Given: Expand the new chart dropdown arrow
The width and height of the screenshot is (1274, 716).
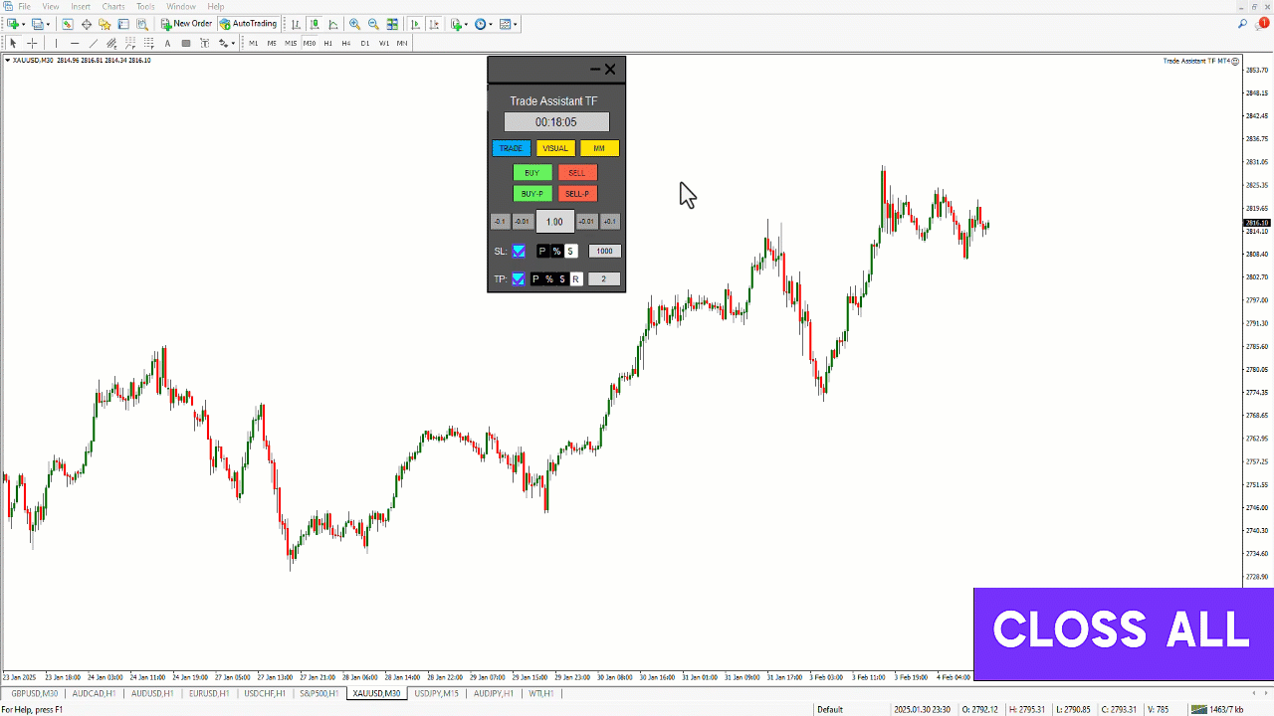Looking at the screenshot, I should pos(23,24).
